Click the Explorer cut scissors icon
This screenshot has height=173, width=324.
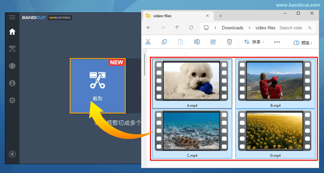pyautogui.click(x=148, y=42)
